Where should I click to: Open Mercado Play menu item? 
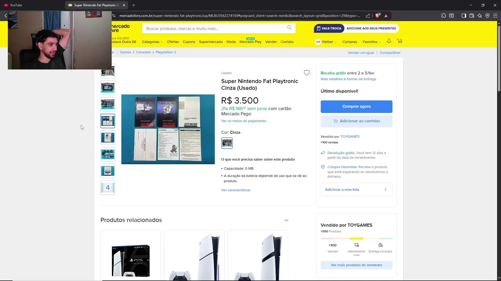click(x=250, y=42)
